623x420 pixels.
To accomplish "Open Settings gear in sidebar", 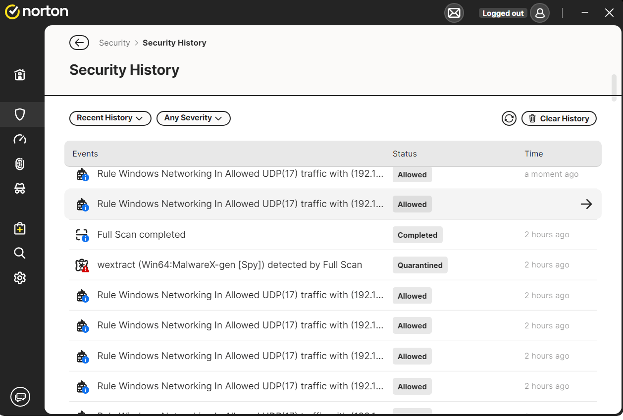I will click(20, 278).
